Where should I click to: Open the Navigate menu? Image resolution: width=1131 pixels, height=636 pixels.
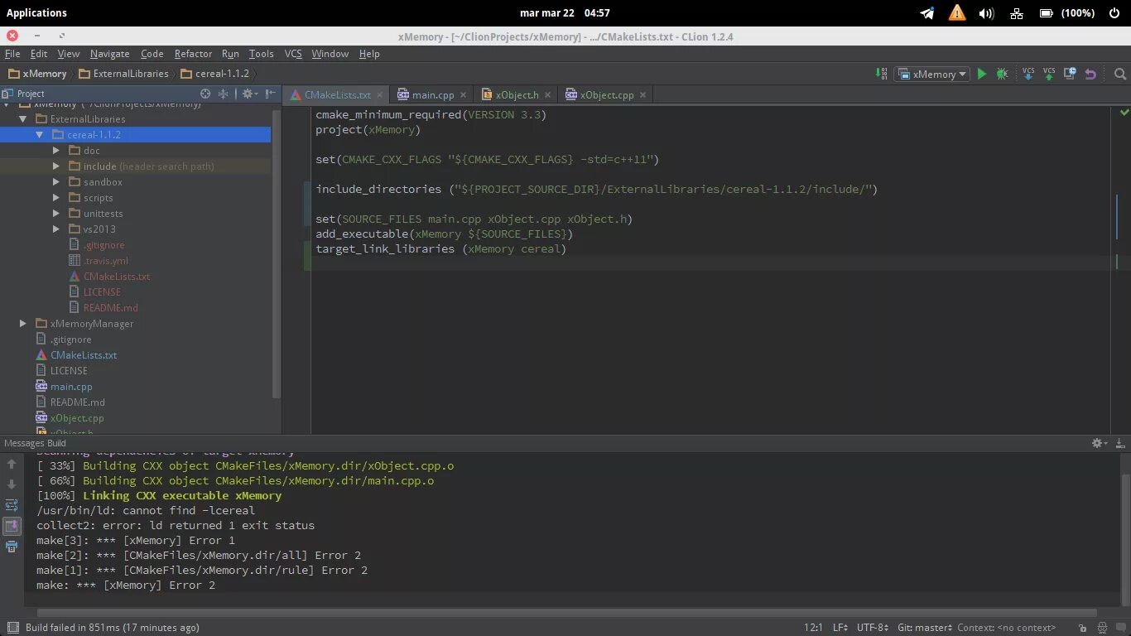[x=109, y=54]
